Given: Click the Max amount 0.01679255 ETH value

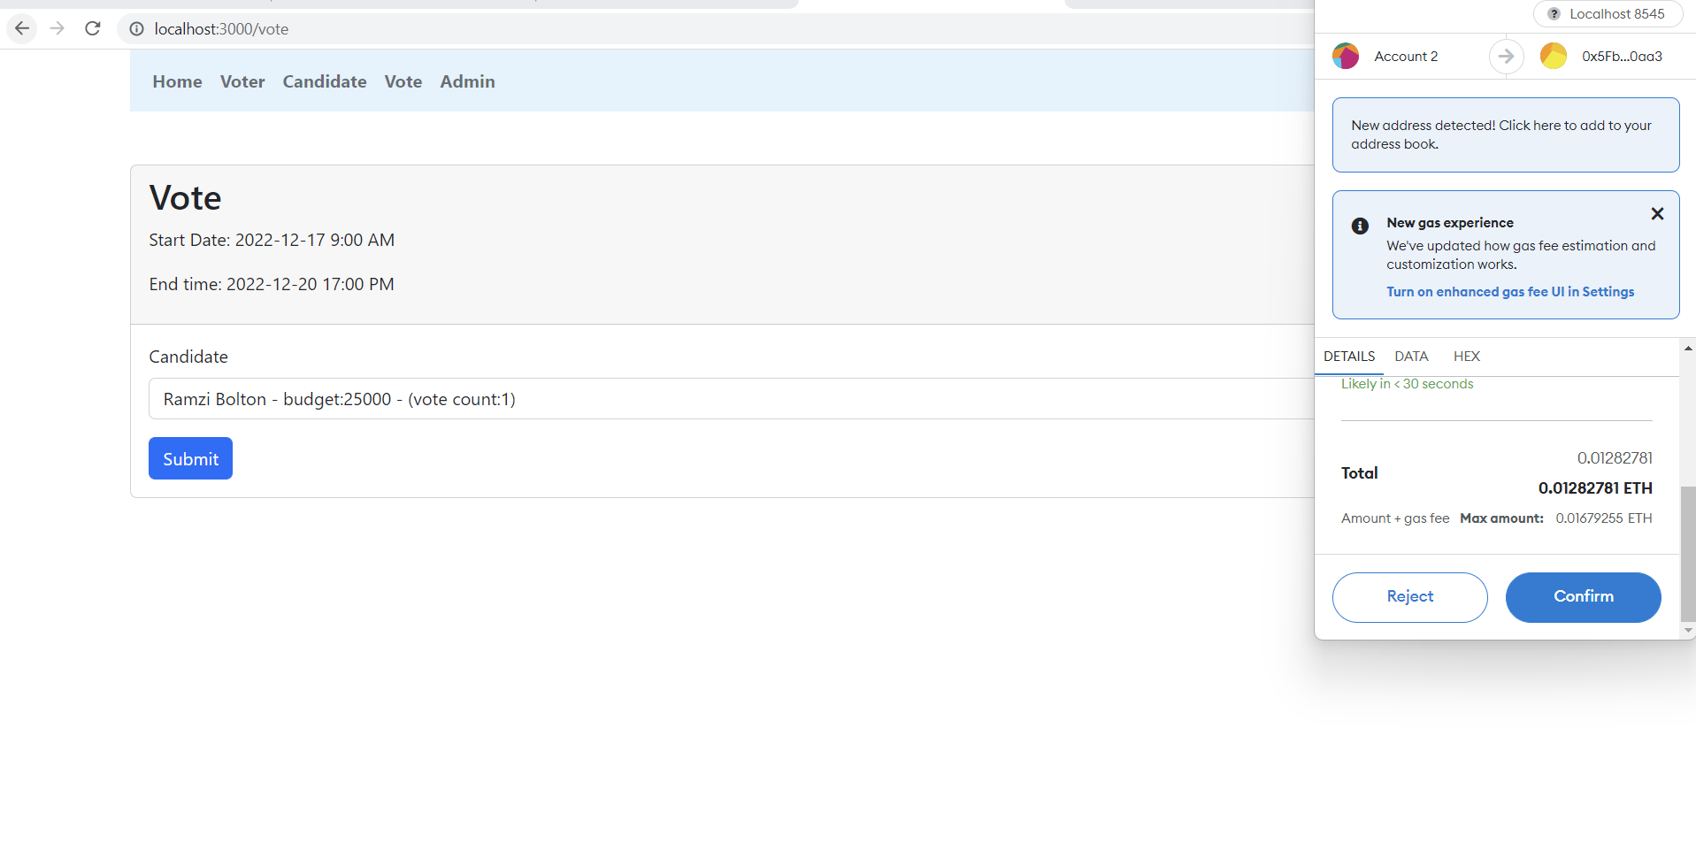Looking at the screenshot, I should point(1604,518).
